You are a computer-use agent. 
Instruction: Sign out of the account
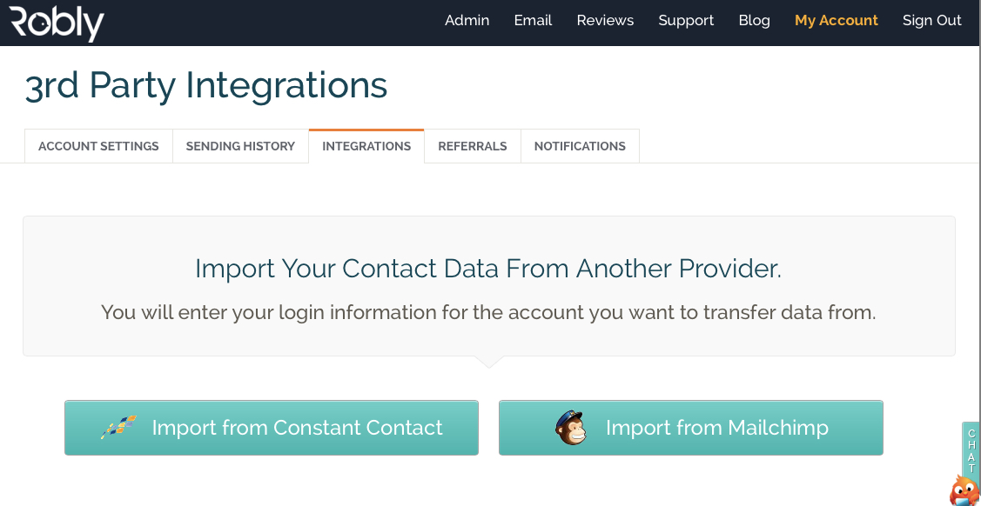pos(931,20)
